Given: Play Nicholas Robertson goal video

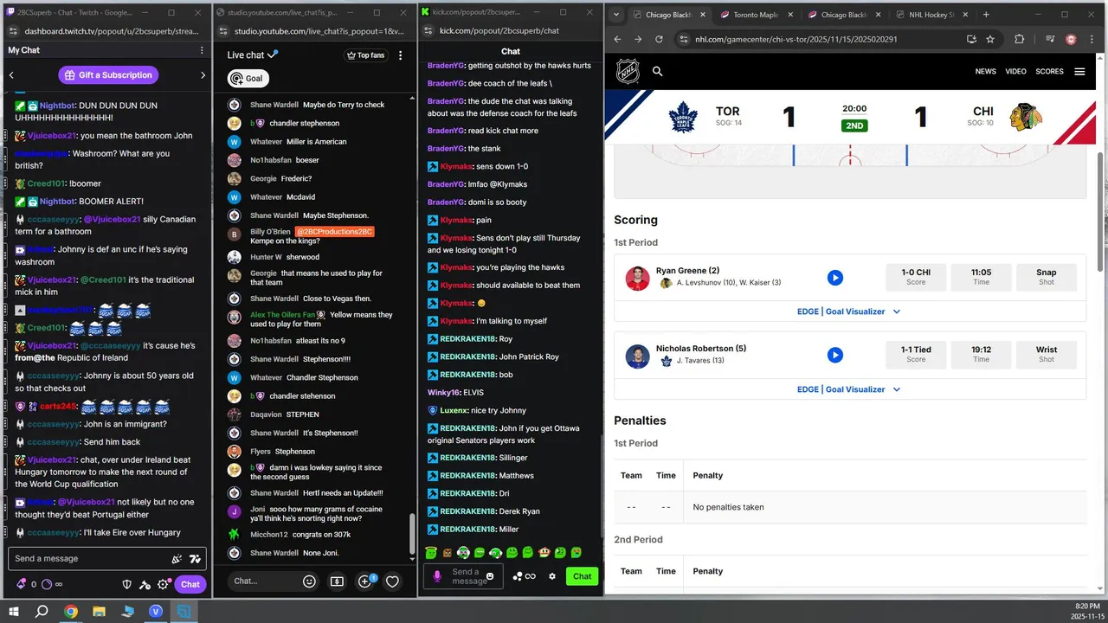Looking at the screenshot, I should [x=834, y=356].
